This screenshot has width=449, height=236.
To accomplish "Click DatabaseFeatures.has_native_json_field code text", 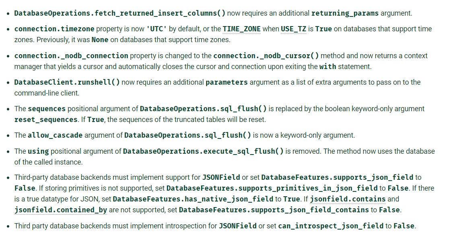I will (193, 199).
